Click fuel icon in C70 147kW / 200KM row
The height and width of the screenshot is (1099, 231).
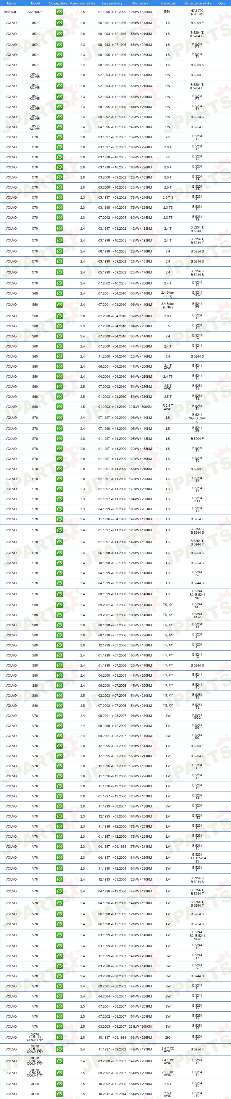click(59, 283)
